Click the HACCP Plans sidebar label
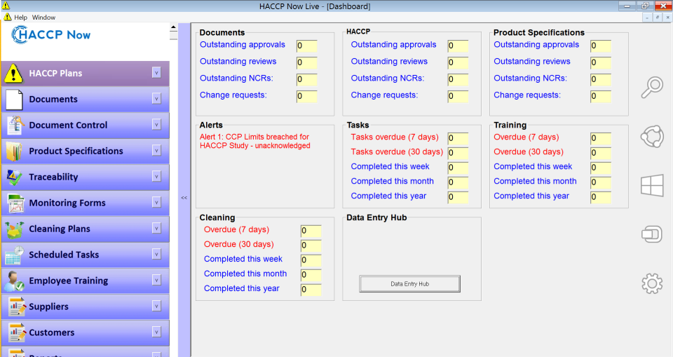This screenshot has height=357, width=673. (x=55, y=74)
